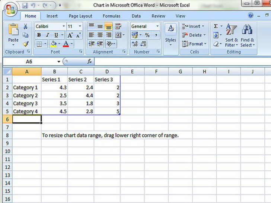This screenshot has height=203, width=271.
Task: Apply red Font Color A
Action: (x=66, y=44)
